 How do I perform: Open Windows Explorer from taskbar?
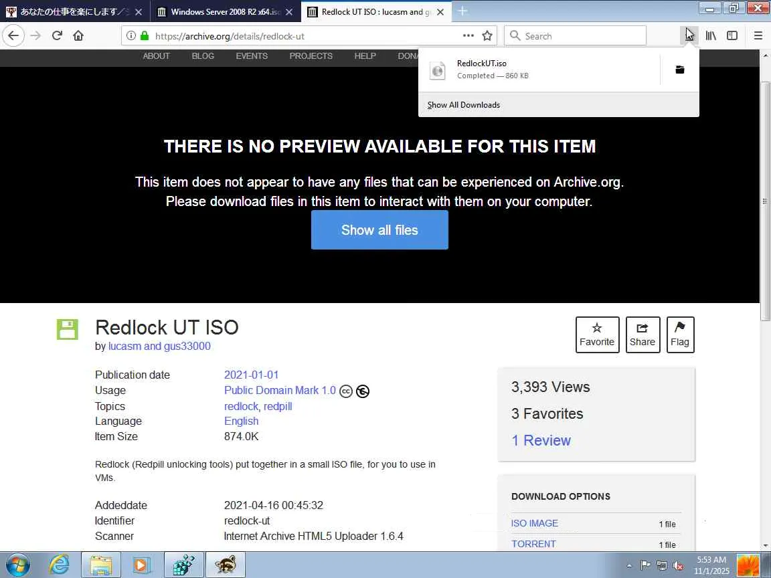click(x=100, y=565)
